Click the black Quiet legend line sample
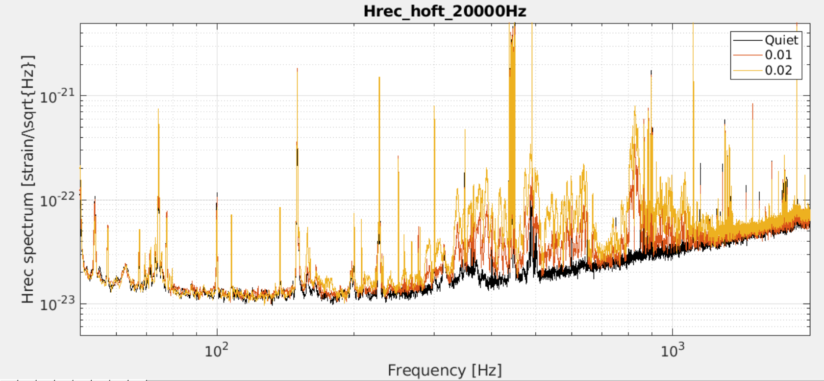824x381 pixels. [748, 40]
